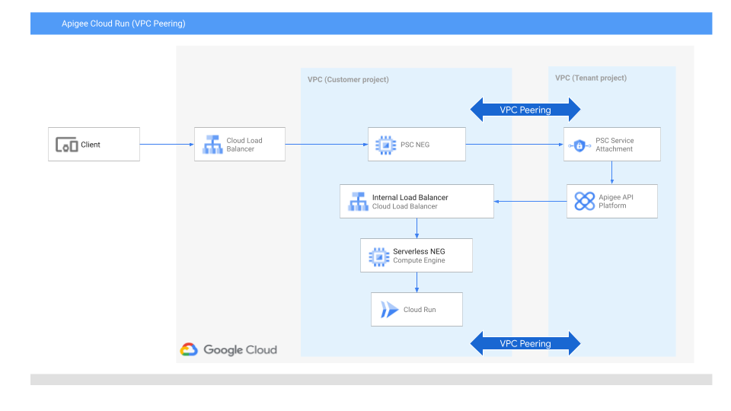This screenshot has width=731, height=411.
Task: Click the Apigee API Platform icon
Action: click(x=585, y=201)
